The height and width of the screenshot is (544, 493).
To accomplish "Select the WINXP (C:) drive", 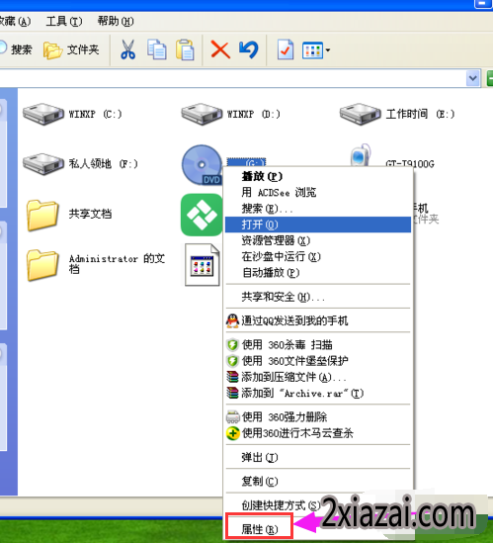I will (x=73, y=114).
